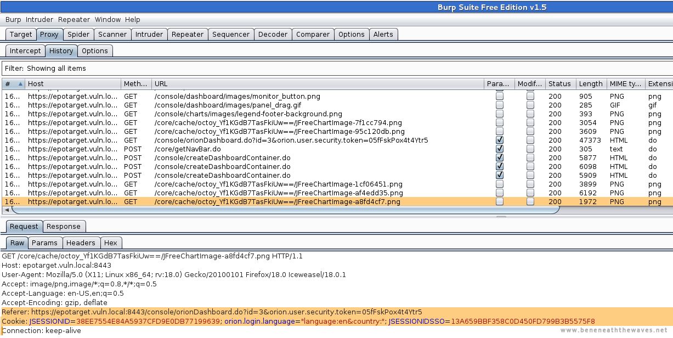Sort history by Method column header
The width and height of the screenshot is (673, 338).
(x=136, y=84)
